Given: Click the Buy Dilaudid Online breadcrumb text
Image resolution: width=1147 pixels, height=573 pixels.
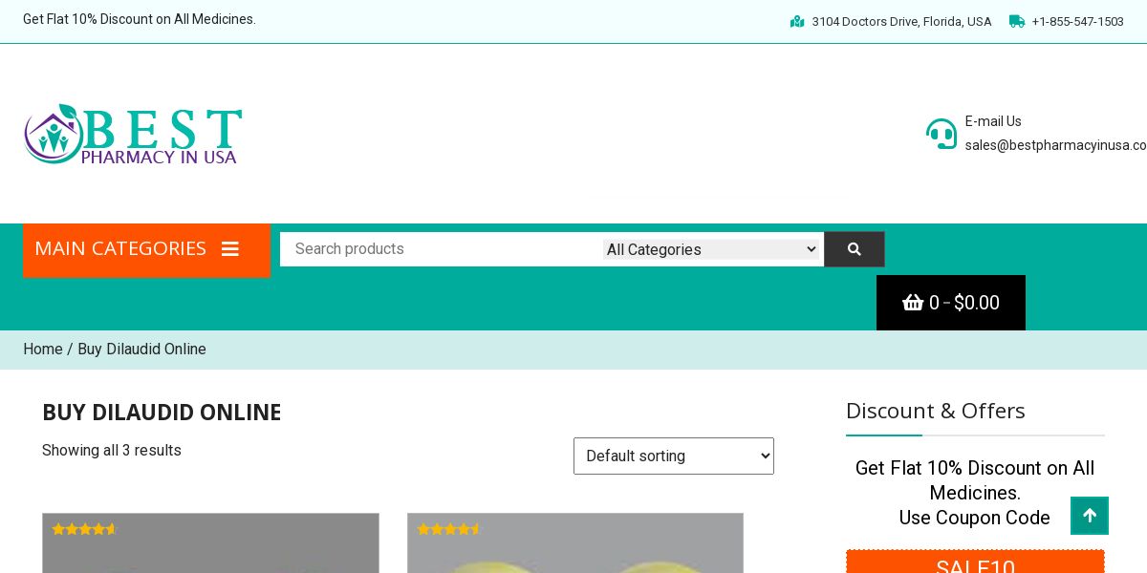Looking at the screenshot, I should click(141, 350).
